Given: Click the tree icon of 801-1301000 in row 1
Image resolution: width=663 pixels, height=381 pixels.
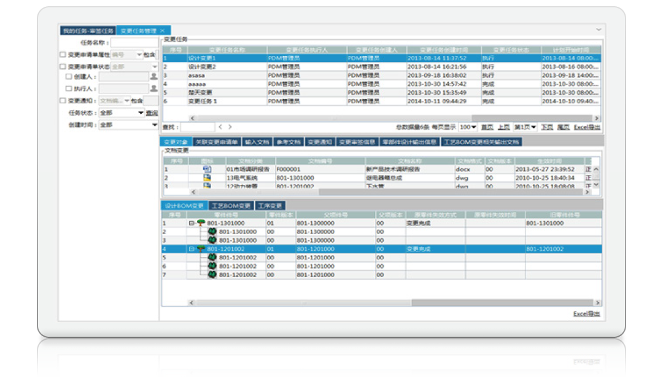Looking at the screenshot, I should pos(201,224).
